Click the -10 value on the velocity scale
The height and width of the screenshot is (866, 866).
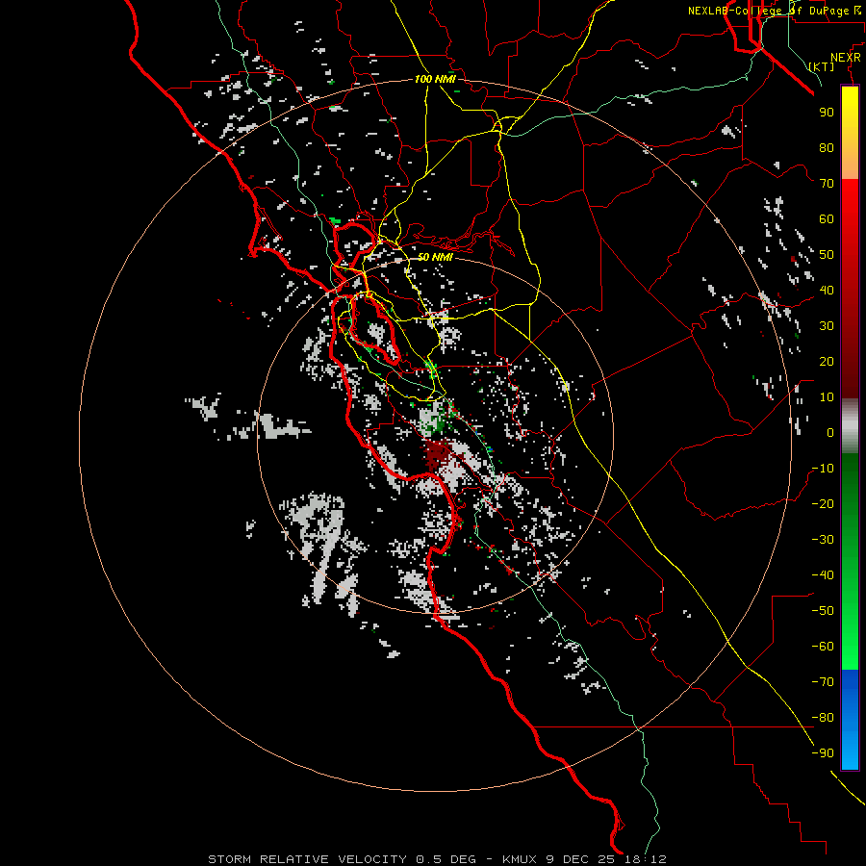tap(823, 469)
